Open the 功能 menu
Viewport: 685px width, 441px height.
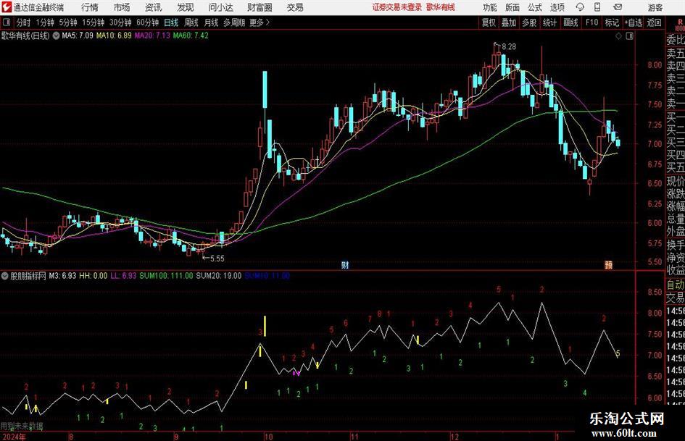point(490,7)
